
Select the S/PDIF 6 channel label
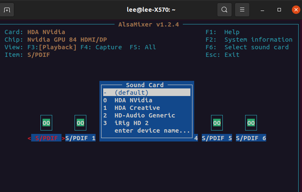tap(251, 138)
